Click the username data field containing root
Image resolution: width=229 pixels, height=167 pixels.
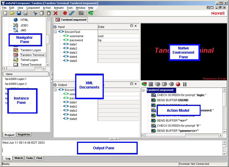118,36
